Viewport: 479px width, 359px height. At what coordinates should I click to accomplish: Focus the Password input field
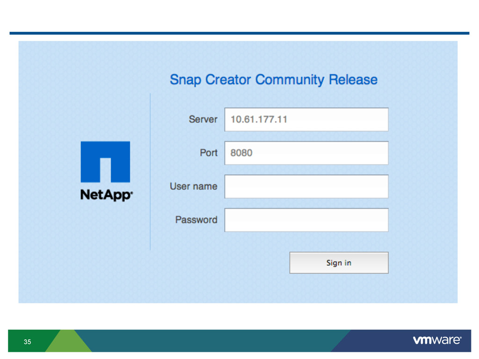[x=306, y=220]
